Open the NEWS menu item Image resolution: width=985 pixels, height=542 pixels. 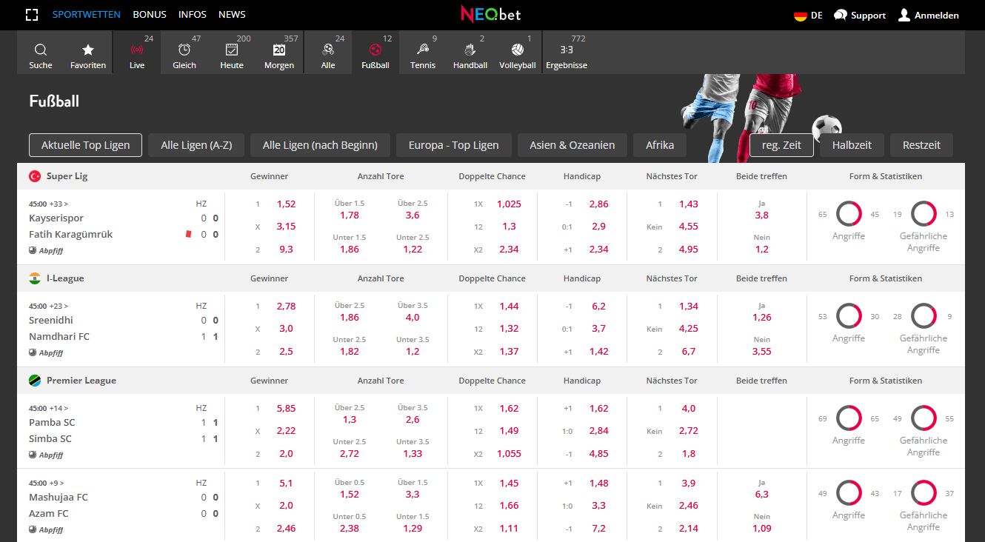tap(232, 14)
